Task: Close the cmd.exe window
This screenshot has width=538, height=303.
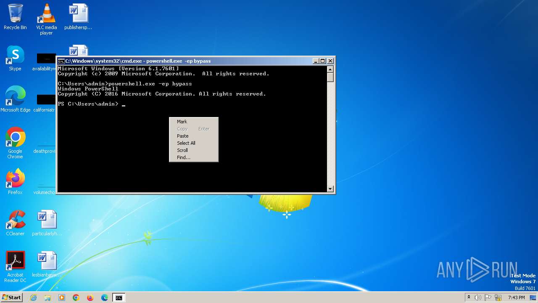Action: click(330, 61)
